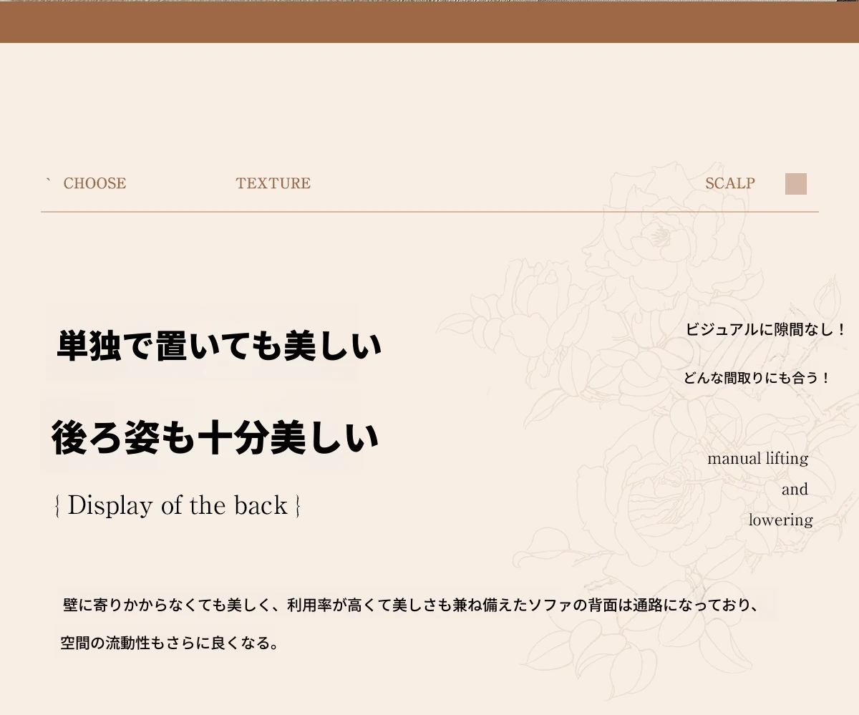Viewport: 859px width, 715px height.
Task: Click the word "and" on the right
Action: [x=795, y=490]
